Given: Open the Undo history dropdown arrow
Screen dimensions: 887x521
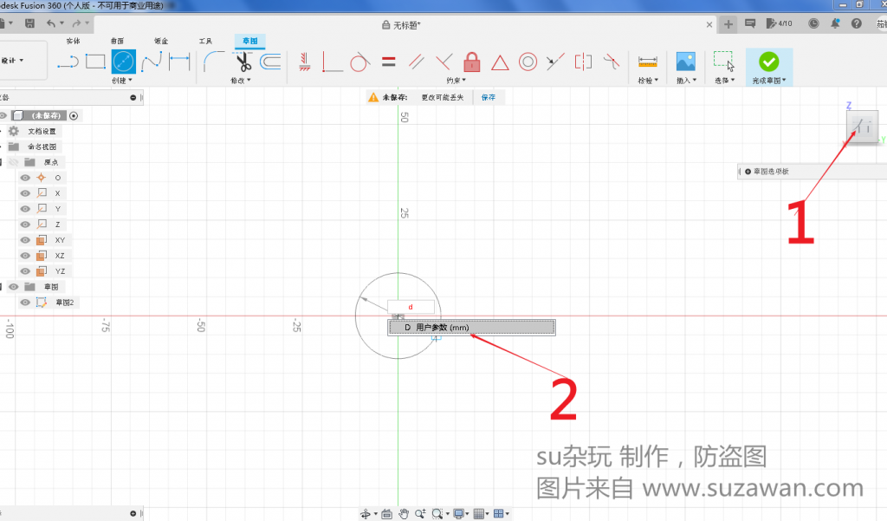Looking at the screenshot, I should pyautogui.click(x=62, y=23).
